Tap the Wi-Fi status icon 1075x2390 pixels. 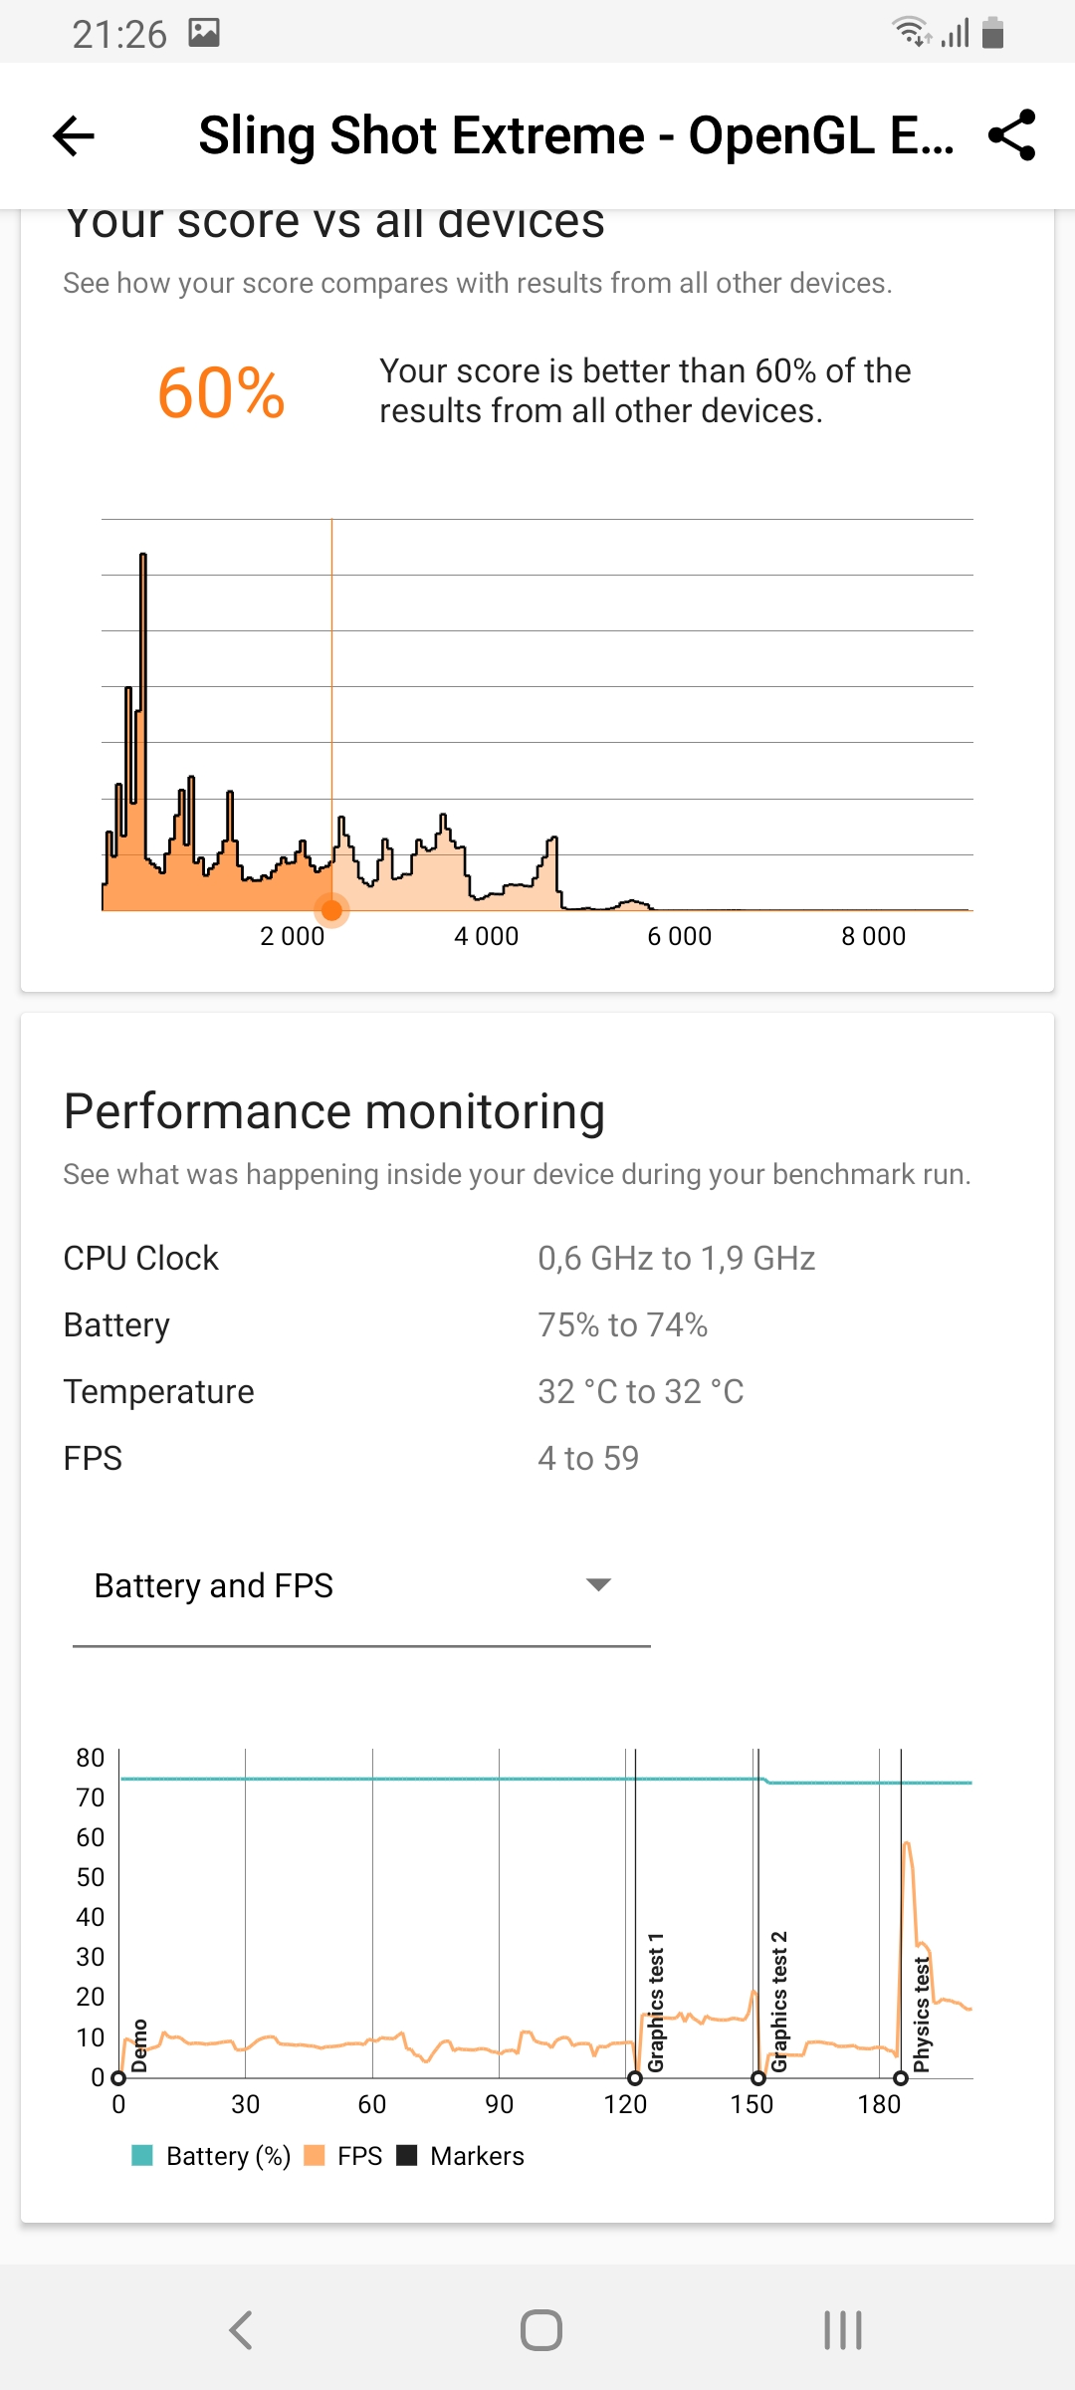[x=911, y=33]
